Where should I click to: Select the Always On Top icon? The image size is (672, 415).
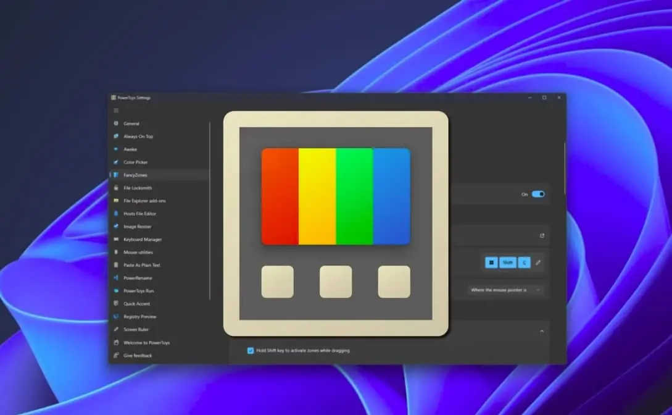(116, 136)
